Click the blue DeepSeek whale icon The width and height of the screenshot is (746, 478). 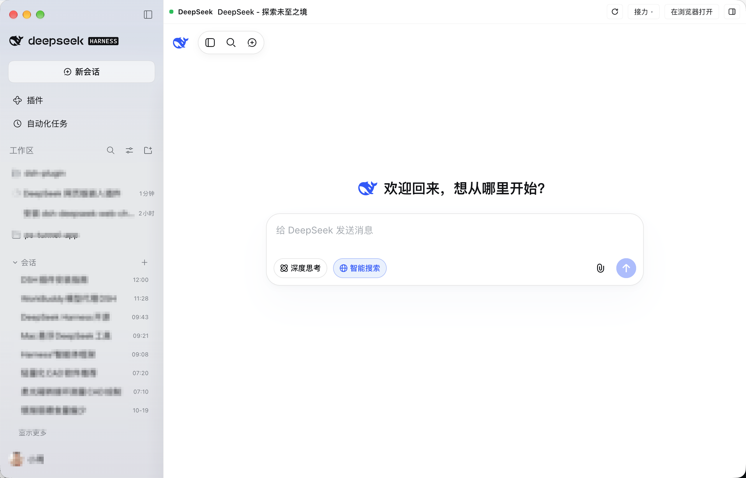point(181,43)
